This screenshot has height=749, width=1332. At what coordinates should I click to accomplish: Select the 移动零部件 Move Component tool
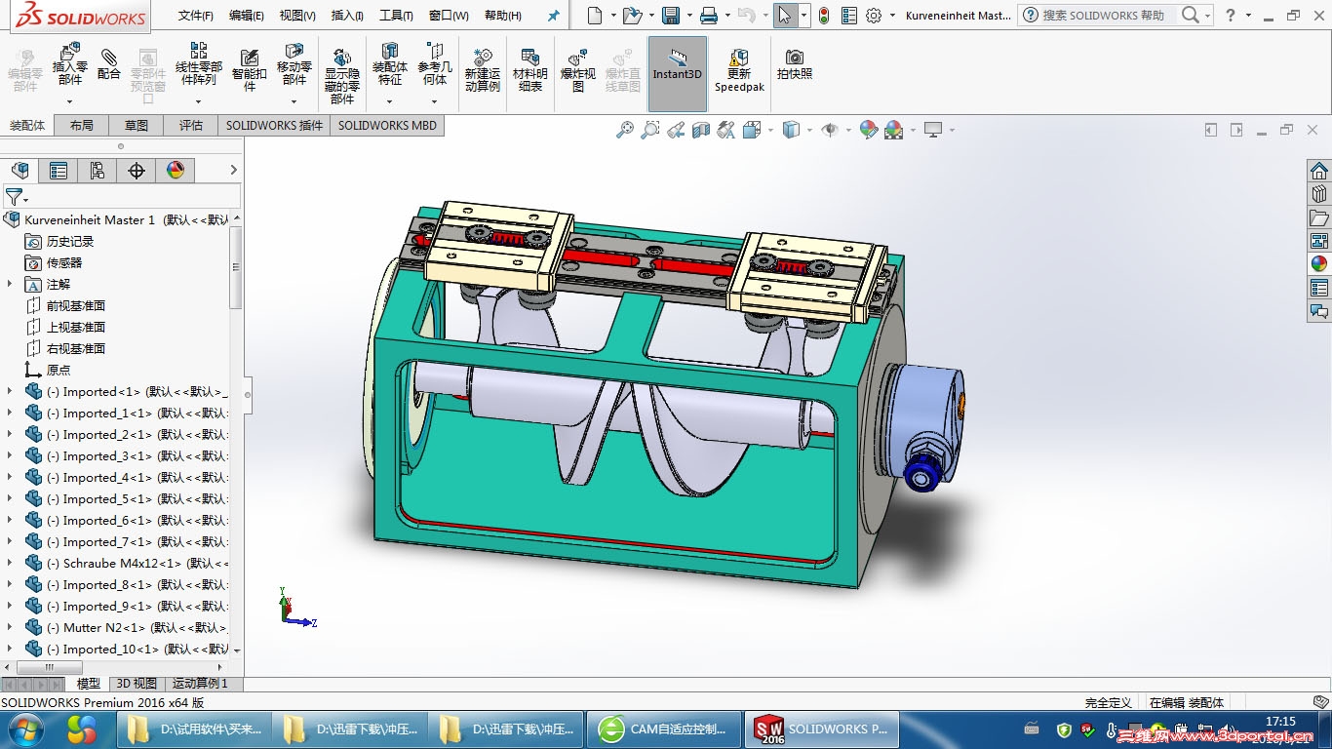pyautogui.click(x=294, y=64)
